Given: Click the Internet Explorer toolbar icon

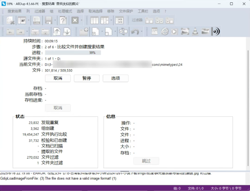Looking at the screenshot, I should click(x=165, y=32).
